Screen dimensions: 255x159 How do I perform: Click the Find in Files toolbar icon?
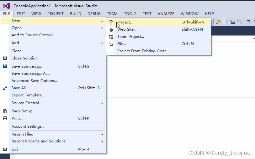tap(218, 22)
